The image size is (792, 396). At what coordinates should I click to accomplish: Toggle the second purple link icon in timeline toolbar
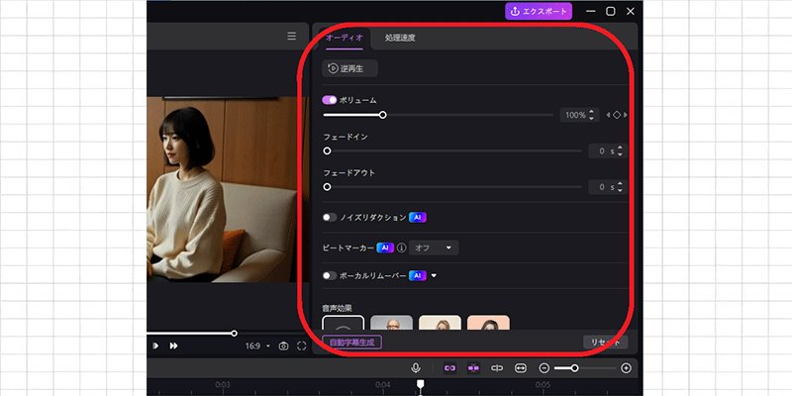(473, 368)
